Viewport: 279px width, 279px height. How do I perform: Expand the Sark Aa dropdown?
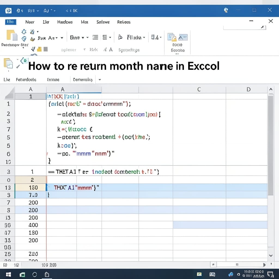(62, 38)
